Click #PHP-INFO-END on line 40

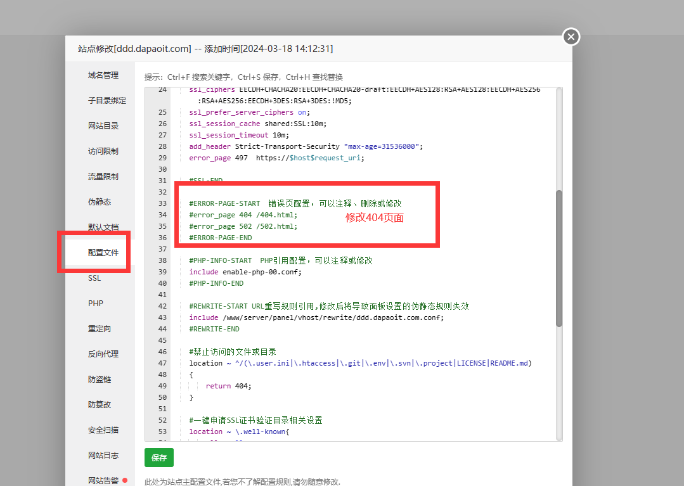click(x=216, y=283)
